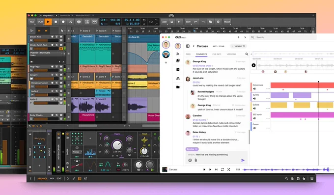Open the TRACK menu in the DAW toolbar
The height and width of the screenshot is (195, 334).
(227, 22)
